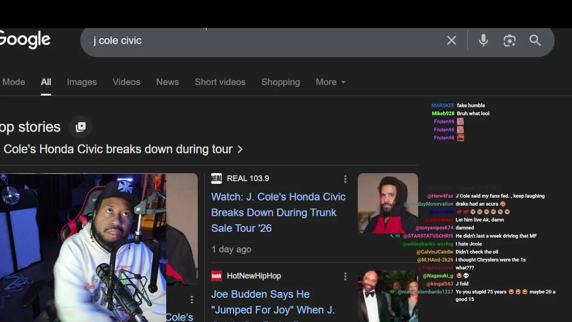The image size is (572, 322).
Task: Switch to the News tab
Action: coord(168,82)
